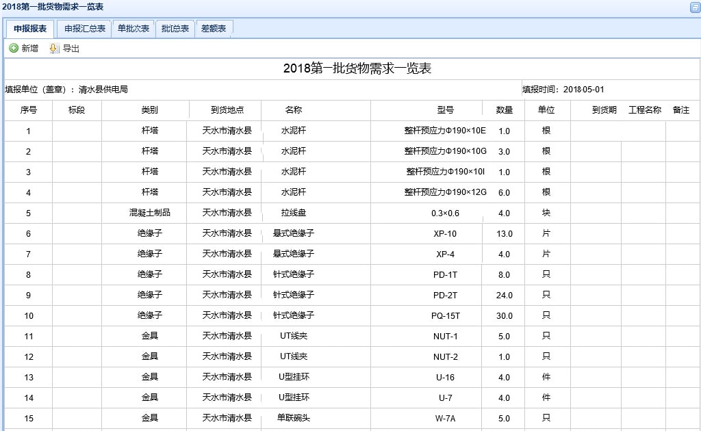Select the XP-4 model cell
Image resolution: width=701 pixels, height=431 pixels.
pos(445,254)
